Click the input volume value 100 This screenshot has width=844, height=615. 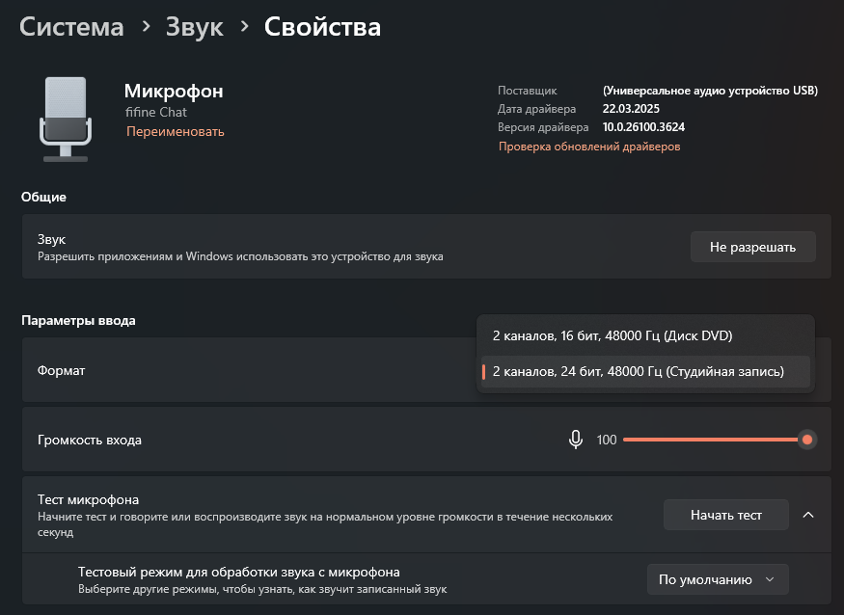[606, 440]
